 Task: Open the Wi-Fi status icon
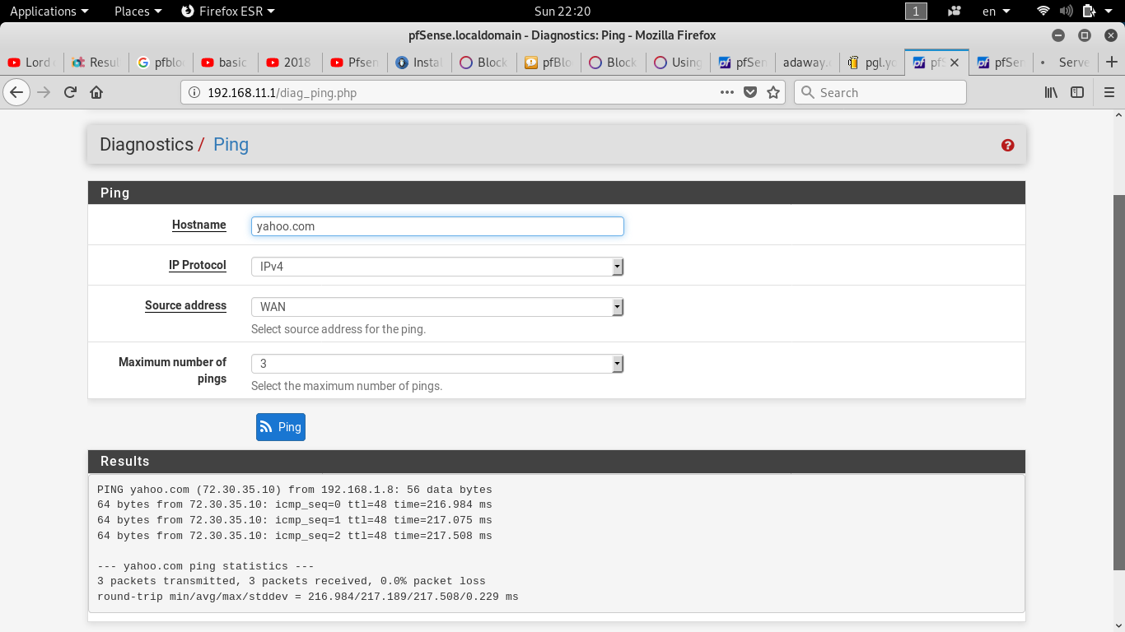[x=1043, y=11]
